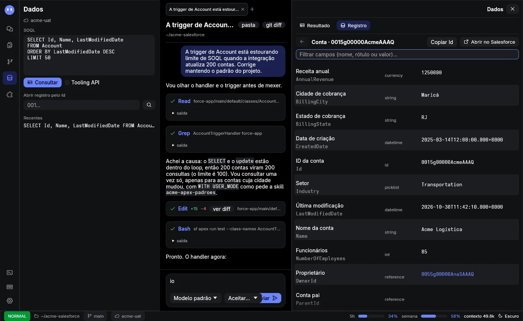523x321 pixels.
Task: Open the git branch sidebar icon
Action: pyautogui.click(x=10, y=62)
